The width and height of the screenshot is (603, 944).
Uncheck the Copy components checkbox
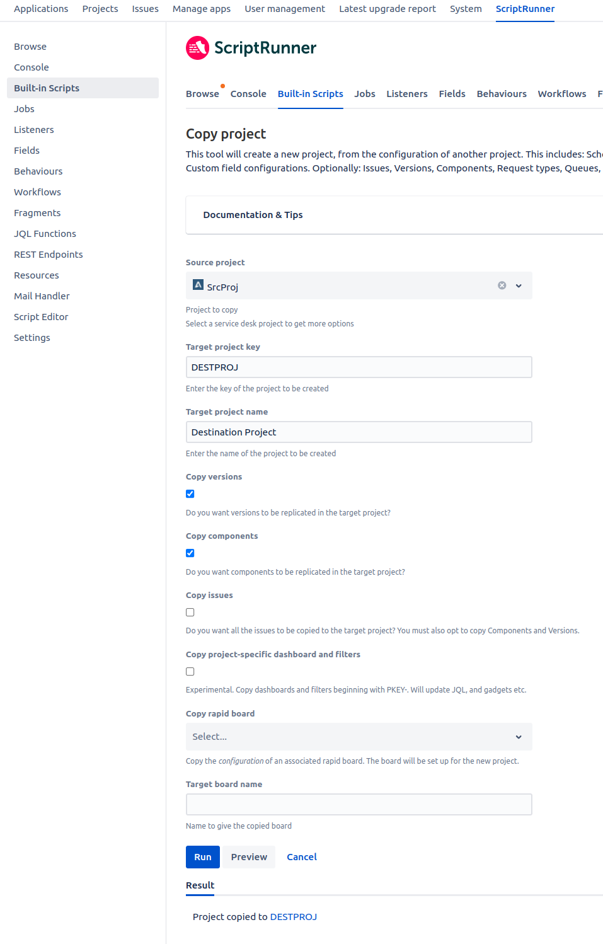[x=190, y=553]
